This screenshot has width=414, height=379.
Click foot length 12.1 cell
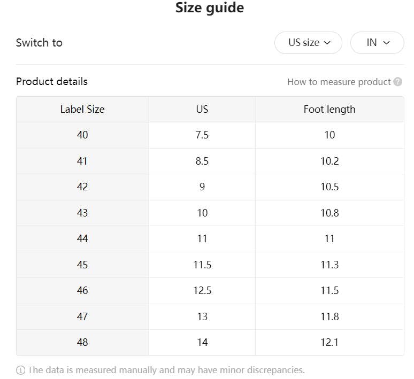329,342
